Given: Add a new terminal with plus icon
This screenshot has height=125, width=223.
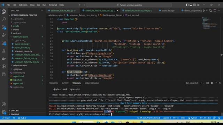Looking at the screenshot, I should coord(201,83).
